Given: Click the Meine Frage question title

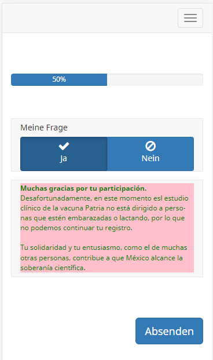Looking at the screenshot, I should [x=44, y=128].
